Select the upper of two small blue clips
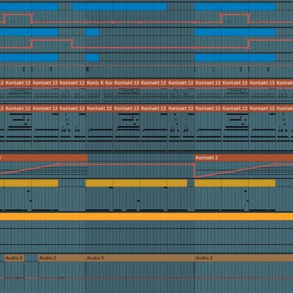293x293 pixels. pos(93,32)
